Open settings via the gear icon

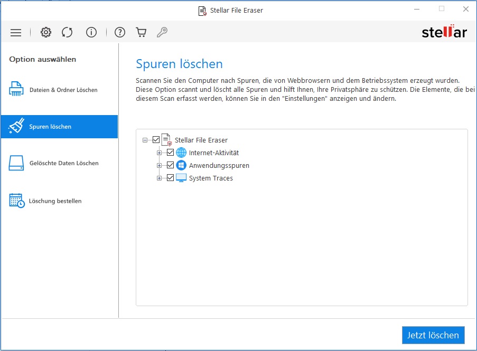point(46,33)
